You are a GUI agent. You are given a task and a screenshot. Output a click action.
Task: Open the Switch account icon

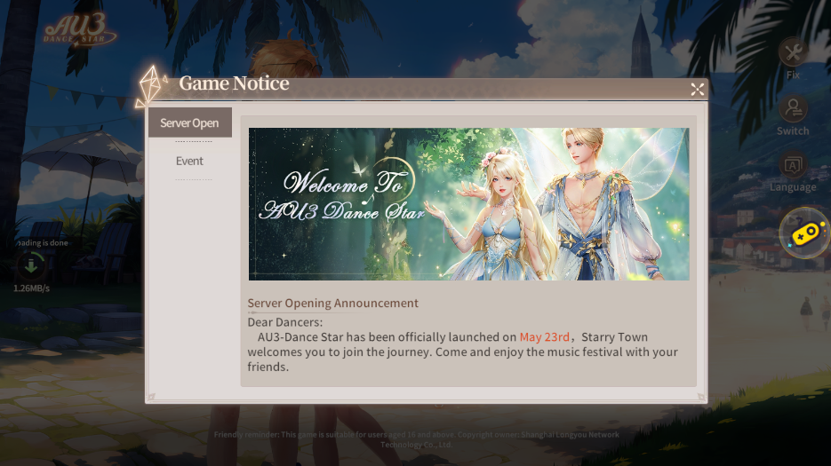pos(793,109)
